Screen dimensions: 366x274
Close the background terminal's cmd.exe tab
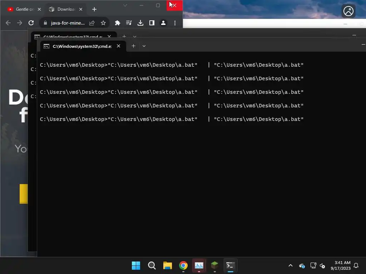pos(109,37)
